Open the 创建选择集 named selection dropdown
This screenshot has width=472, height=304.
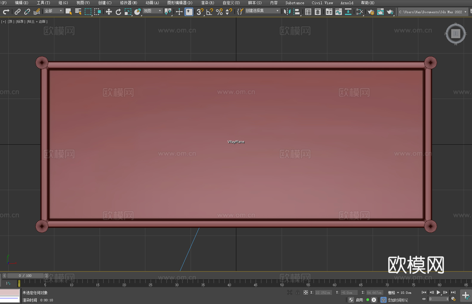click(x=263, y=11)
